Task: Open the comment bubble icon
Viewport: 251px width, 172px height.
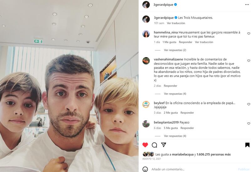Action: pyautogui.click(x=154, y=145)
